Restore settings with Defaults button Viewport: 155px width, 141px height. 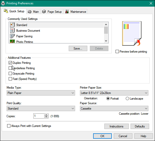(x=140, y=126)
